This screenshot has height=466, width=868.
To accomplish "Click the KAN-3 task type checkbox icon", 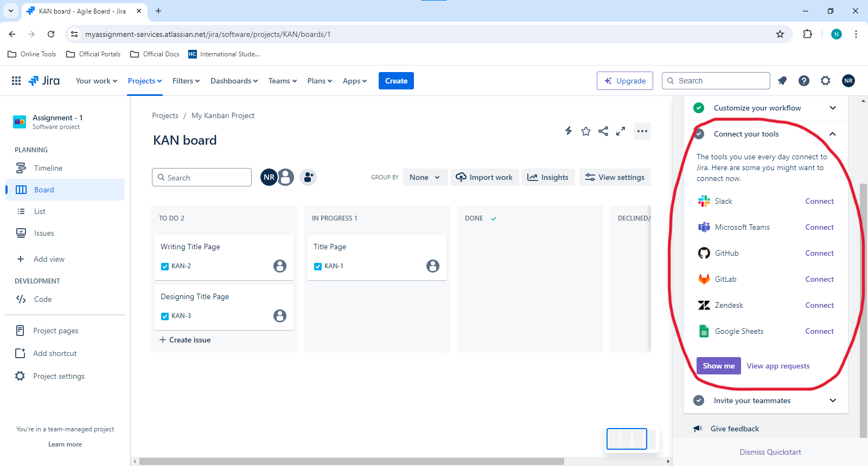I will tap(165, 316).
